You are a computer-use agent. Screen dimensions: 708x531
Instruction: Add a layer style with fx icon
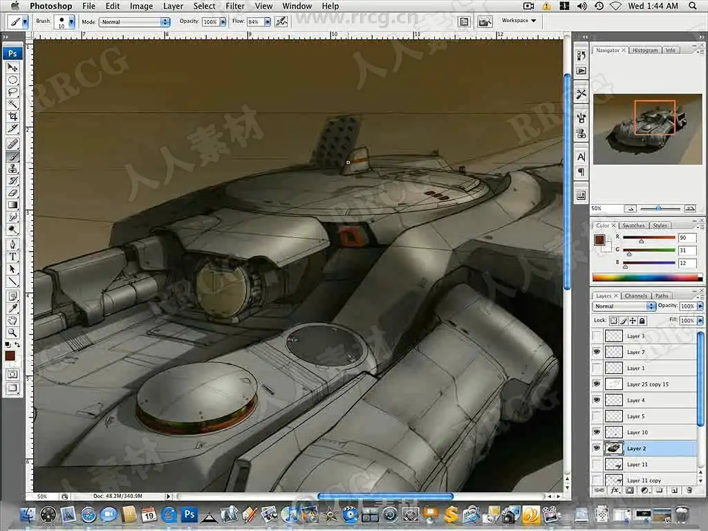click(615, 490)
